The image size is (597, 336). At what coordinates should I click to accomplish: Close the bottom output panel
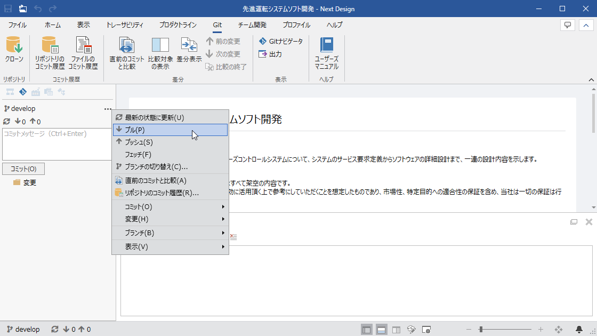coord(588,222)
